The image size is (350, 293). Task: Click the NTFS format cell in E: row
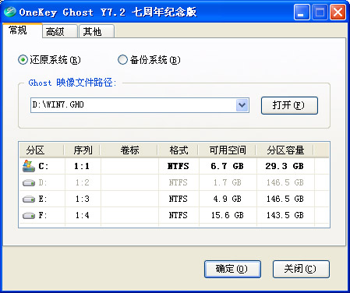(179, 199)
